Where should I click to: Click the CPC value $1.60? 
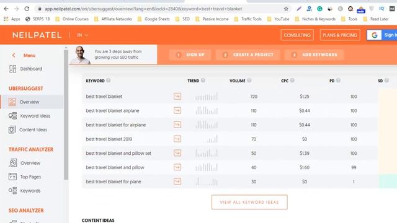click(305, 167)
